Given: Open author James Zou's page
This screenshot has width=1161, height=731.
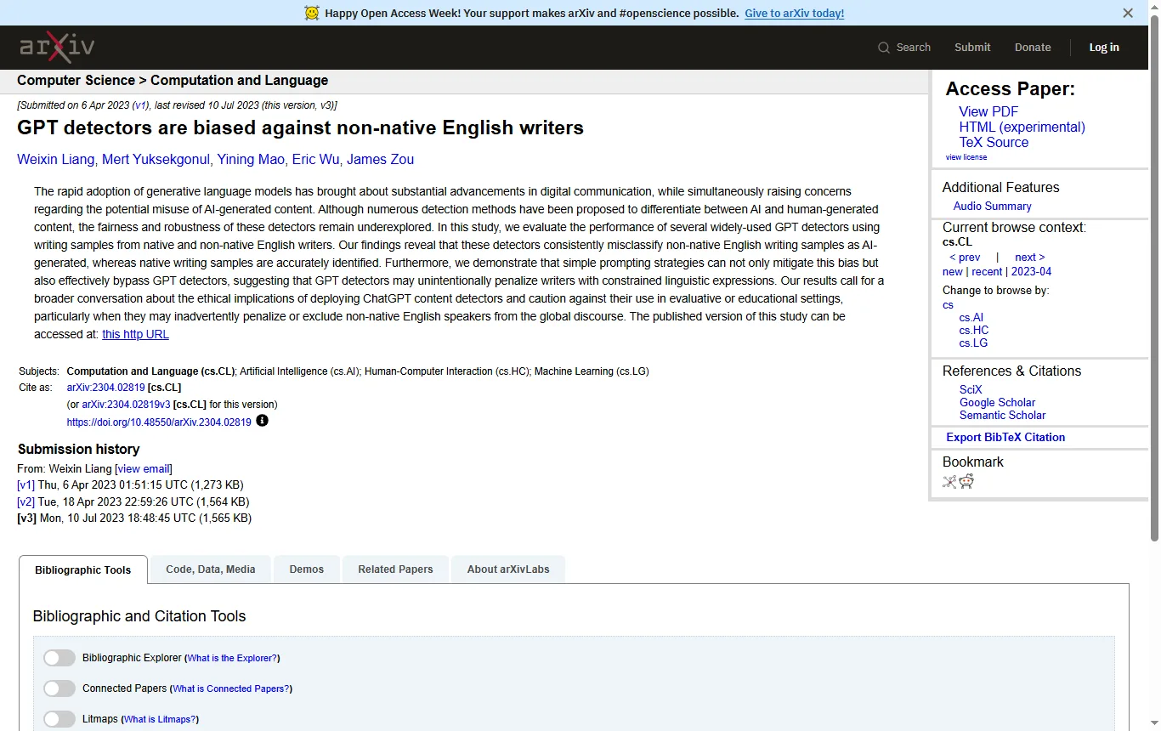Looking at the screenshot, I should click(x=381, y=160).
